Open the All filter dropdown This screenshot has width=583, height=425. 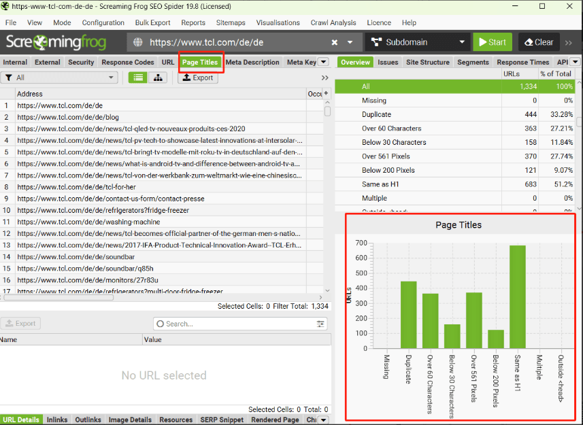coord(59,78)
